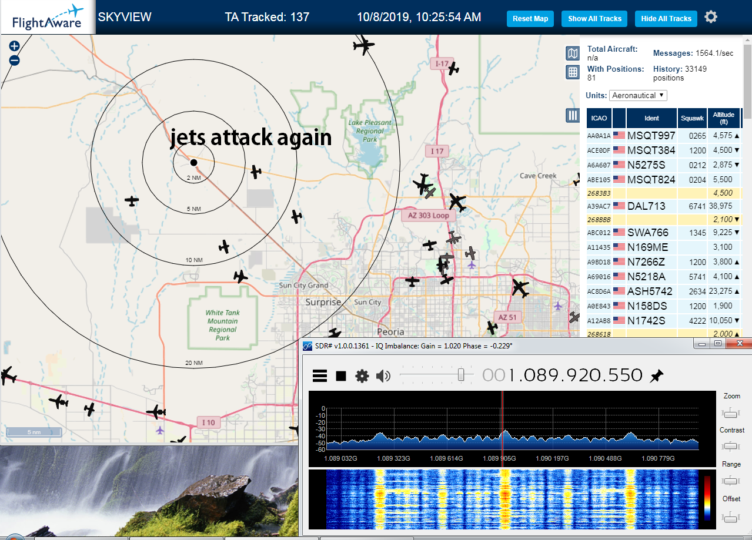752x540 pixels.
Task: Click the SDR# spectrum analyzer display
Action: point(512,428)
